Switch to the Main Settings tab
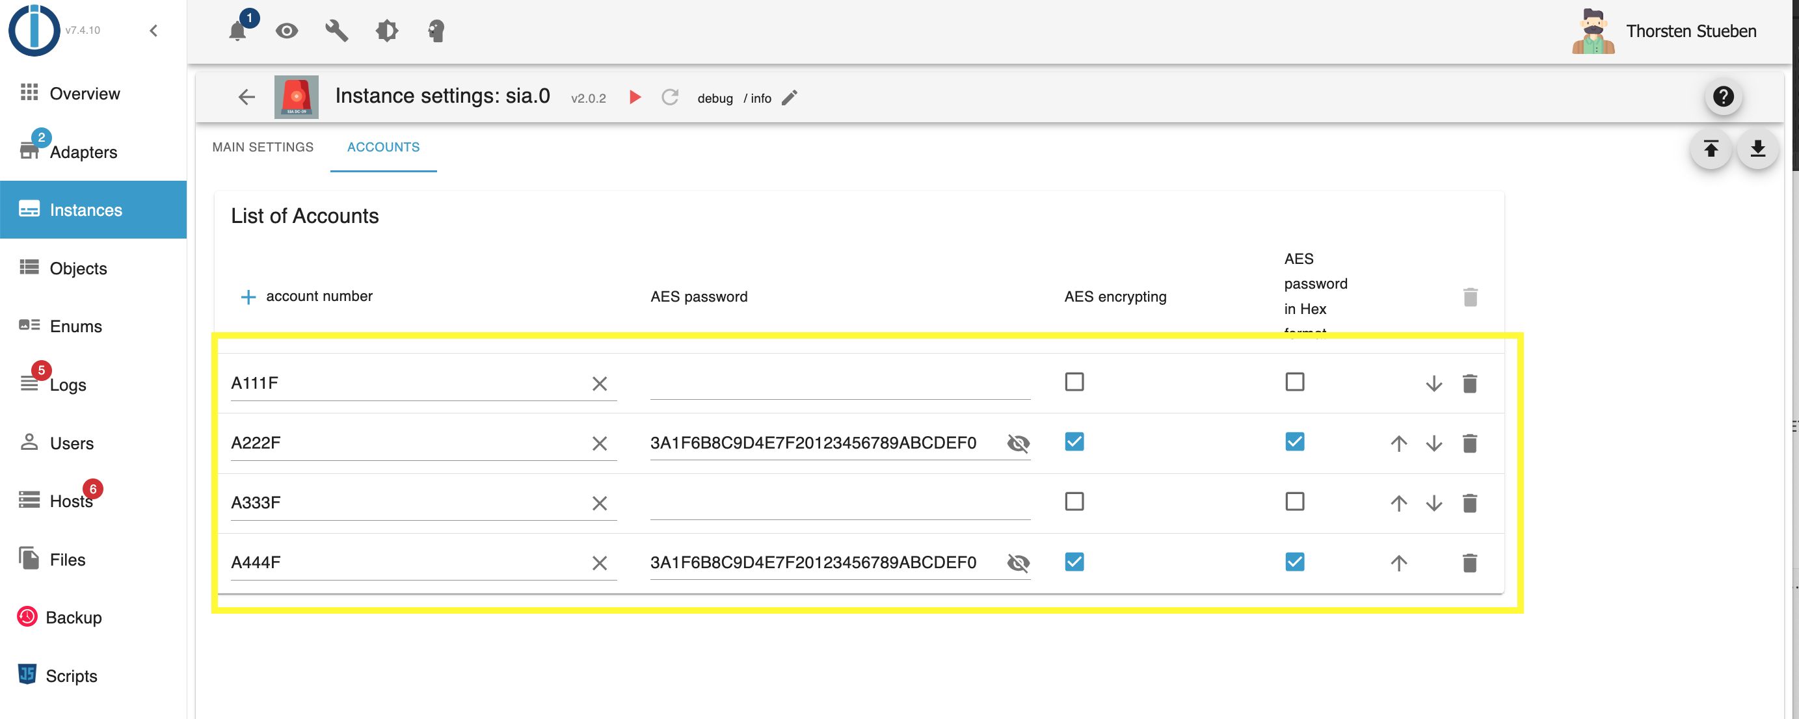Screen dimensions: 1799x719 pos(263,148)
